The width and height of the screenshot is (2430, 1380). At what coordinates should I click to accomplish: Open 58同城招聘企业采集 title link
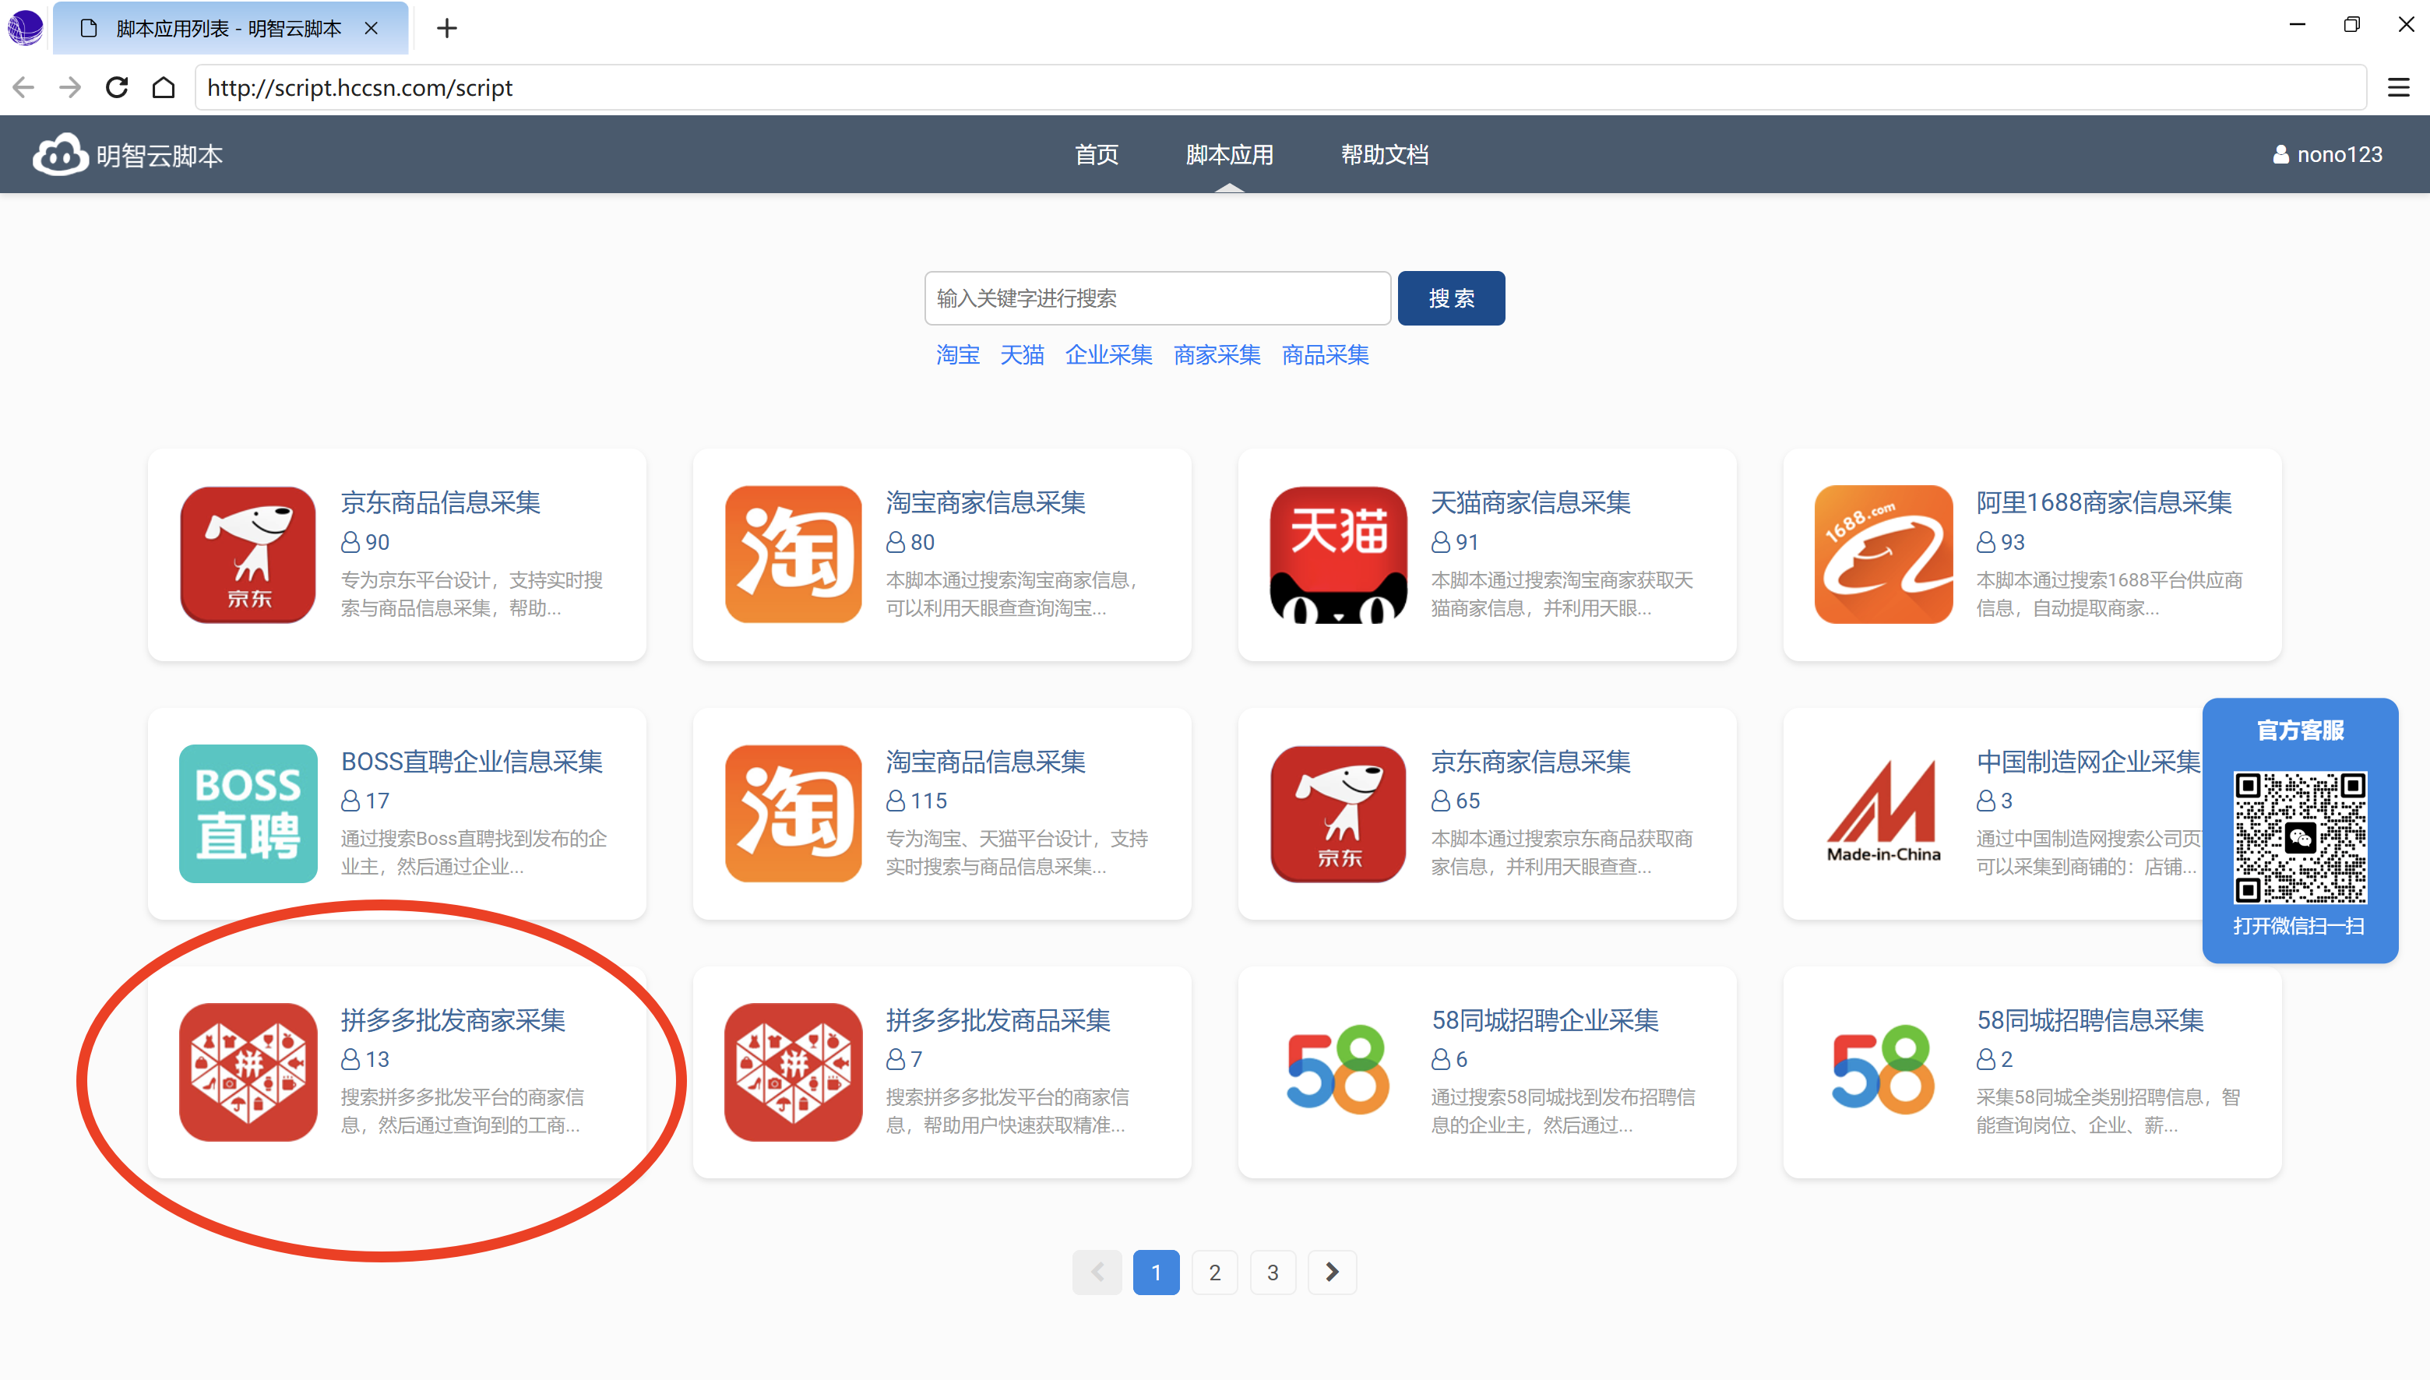tap(1544, 1020)
